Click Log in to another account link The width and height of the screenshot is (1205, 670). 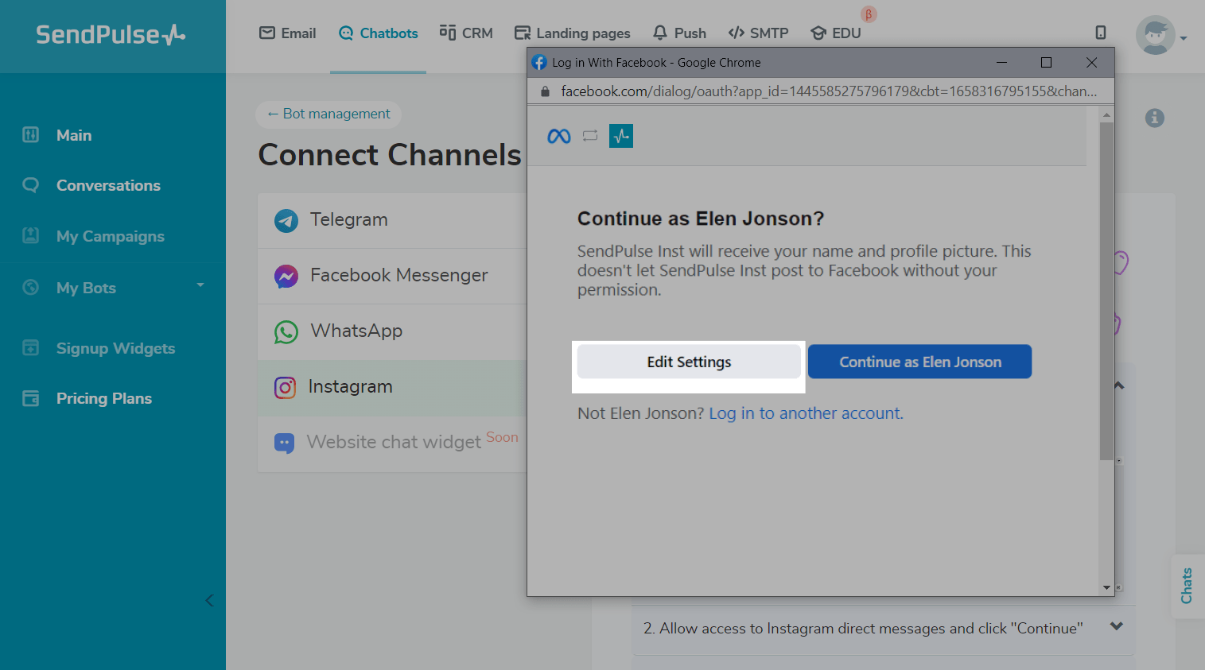[805, 413]
